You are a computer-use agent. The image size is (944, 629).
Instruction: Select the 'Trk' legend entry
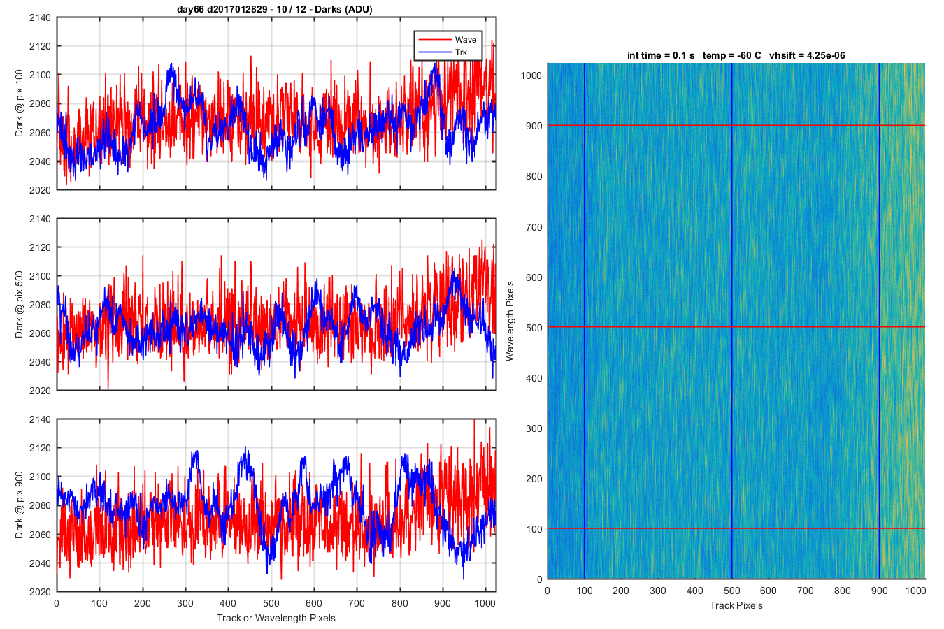click(x=462, y=52)
